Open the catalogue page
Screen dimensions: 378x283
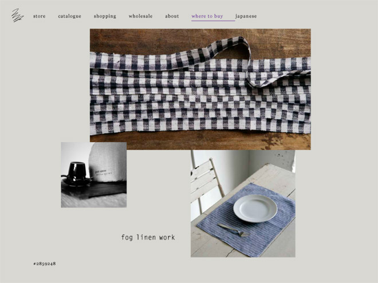[69, 16]
